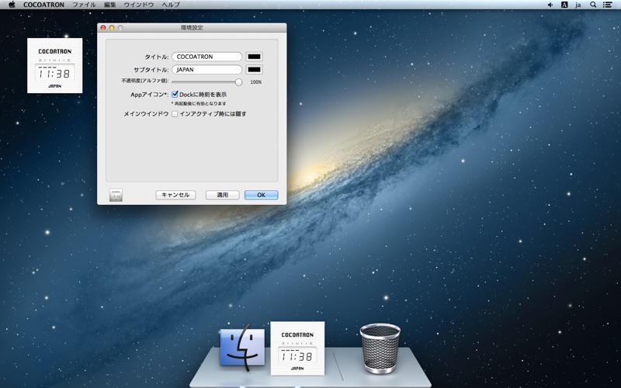Click the small clock icon in dialog
The image size is (621, 388).
pyautogui.click(x=116, y=195)
